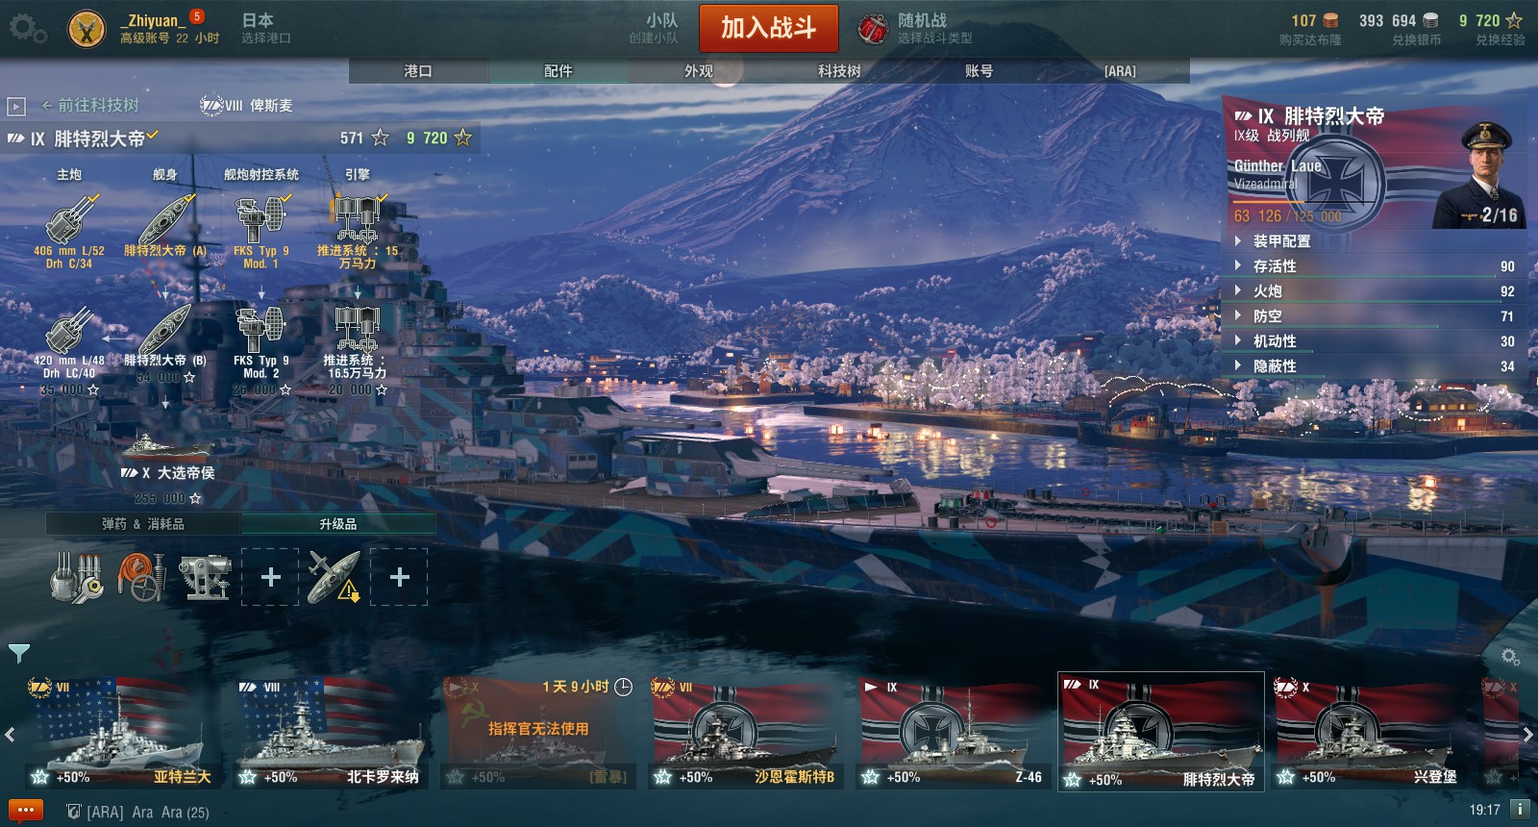
Task: Click the 火炮 rating bar
Action: click(1375, 291)
